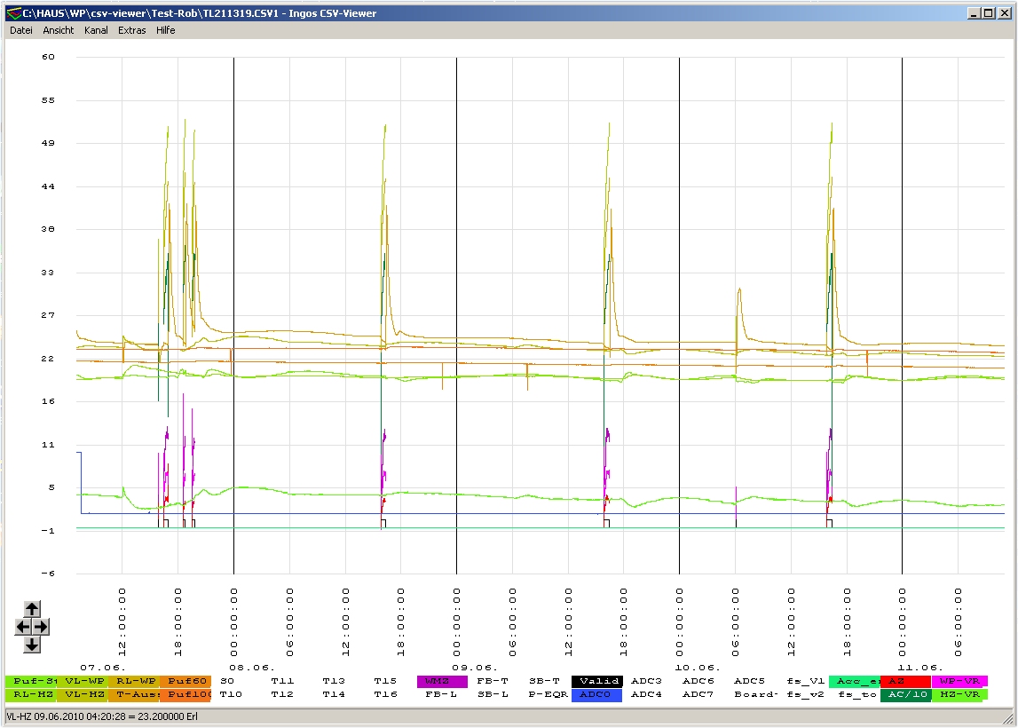The image size is (1018, 728).
Task: Click the pan left arrow button
Action: pyautogui.click(x=23, y=627)
